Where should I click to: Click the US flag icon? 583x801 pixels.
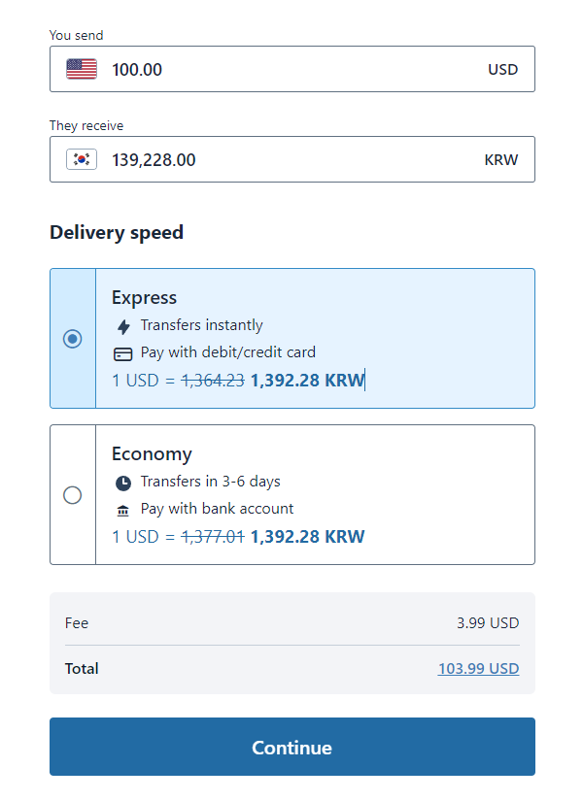(82, 69)
